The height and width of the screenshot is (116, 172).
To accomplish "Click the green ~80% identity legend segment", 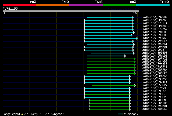I will [119, 5].
